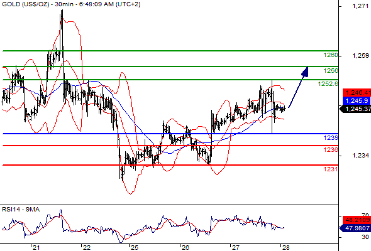This screenshot has width=371, height=251.
Task: Click the RSI14 - 9MA indicator label
Action: [21, 210]
